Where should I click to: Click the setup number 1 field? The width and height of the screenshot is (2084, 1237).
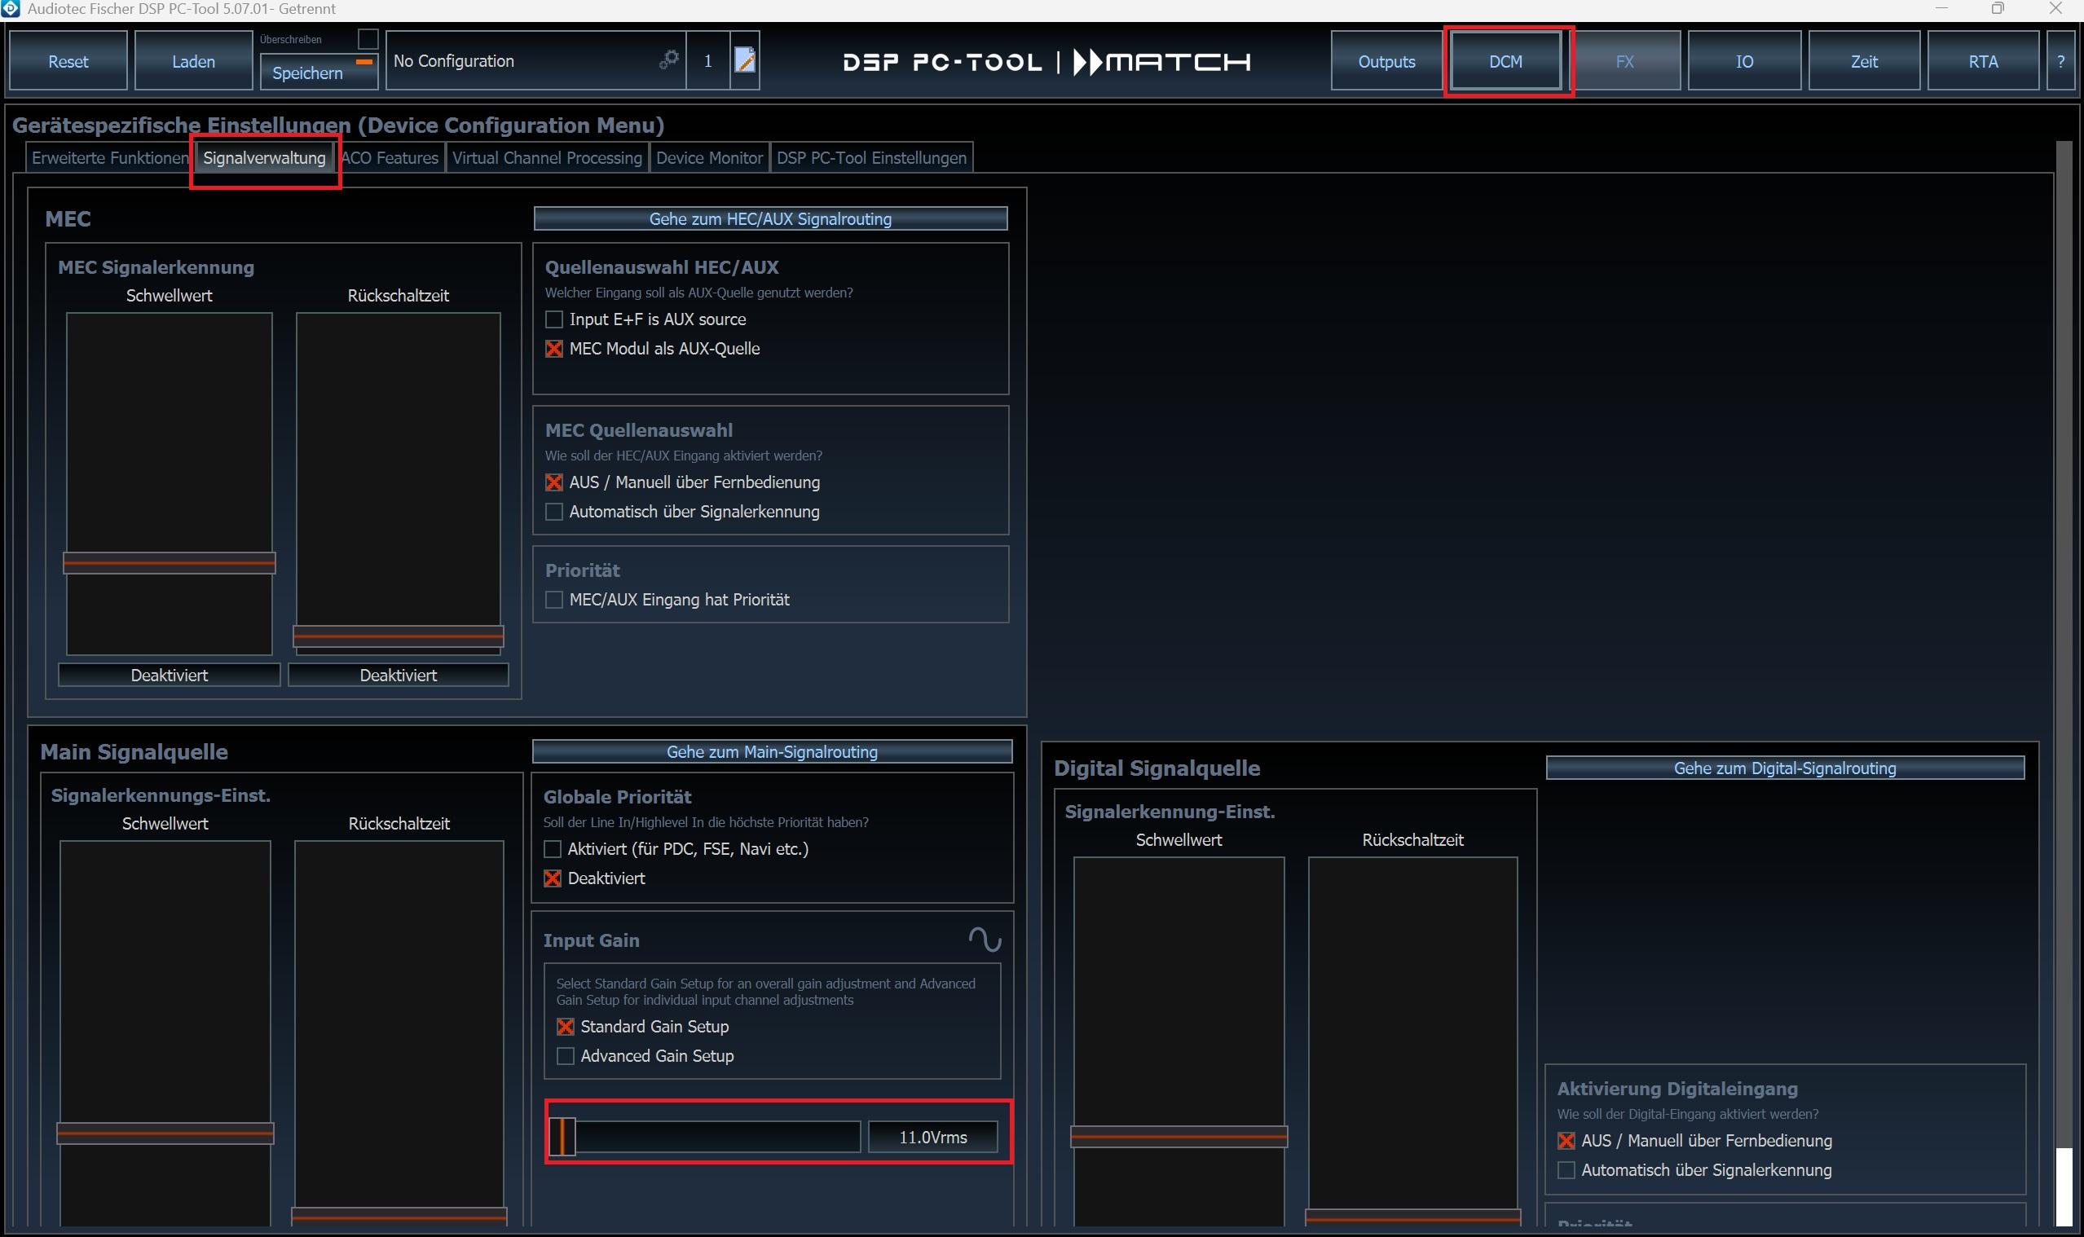coord(707,61)
